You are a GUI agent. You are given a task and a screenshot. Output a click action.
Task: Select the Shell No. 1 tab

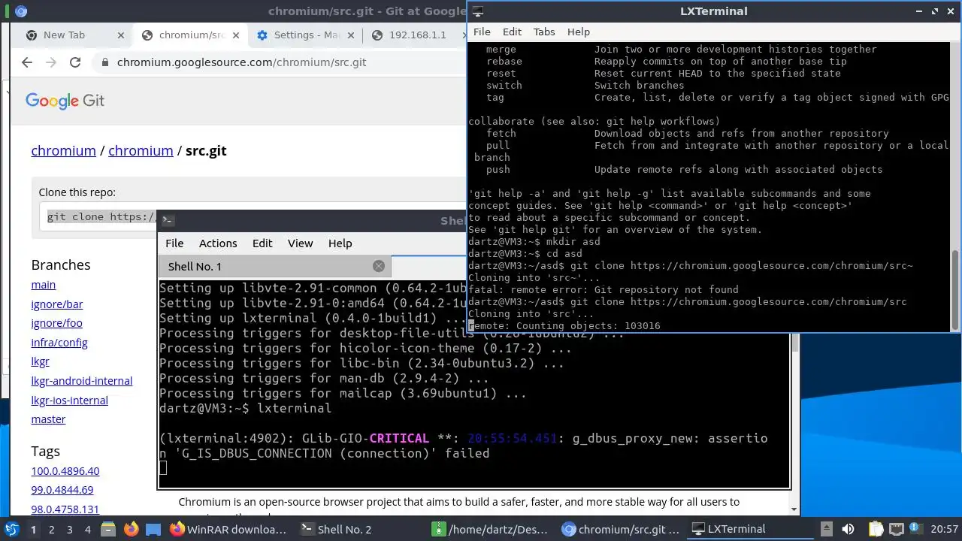(x=274, y=266)
